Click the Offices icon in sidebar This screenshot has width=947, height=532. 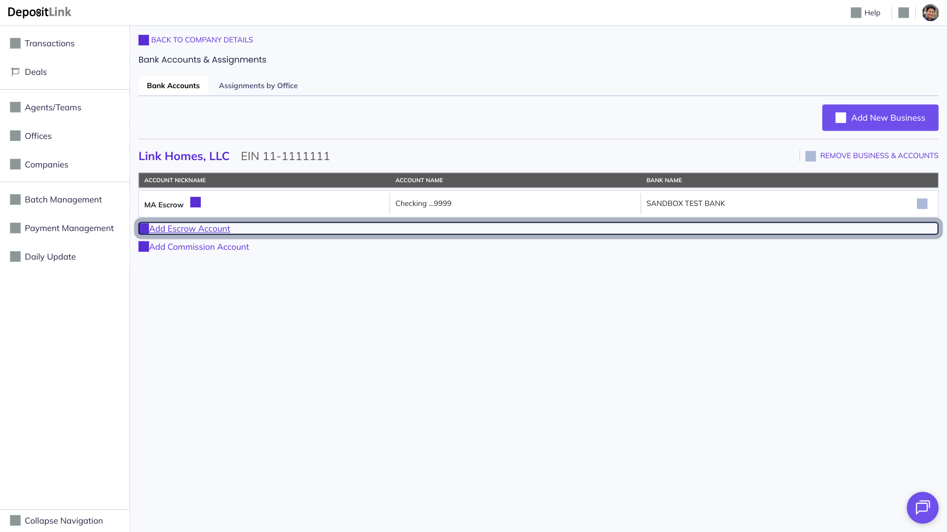(x=15, y=136)
